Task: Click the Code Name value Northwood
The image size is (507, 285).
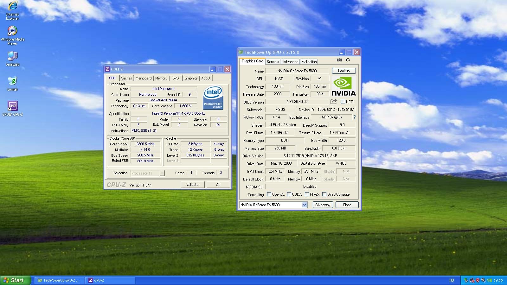Action: coord(148,94)
